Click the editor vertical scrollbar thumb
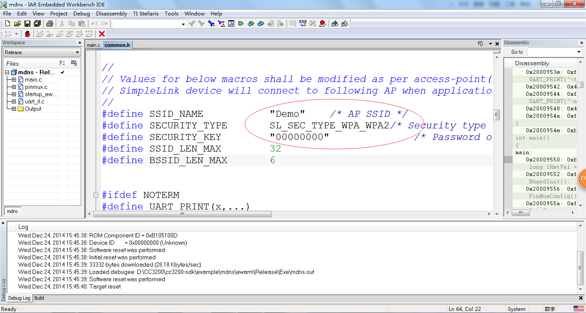586x313 pixels. coord(497,115)
